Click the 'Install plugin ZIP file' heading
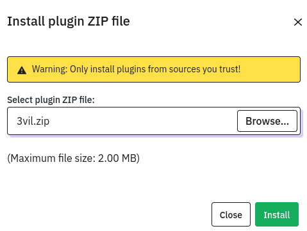 [69, 21]
